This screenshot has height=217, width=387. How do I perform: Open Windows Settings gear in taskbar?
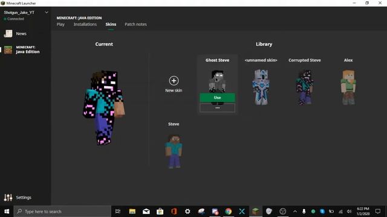(x=187, y=212)
